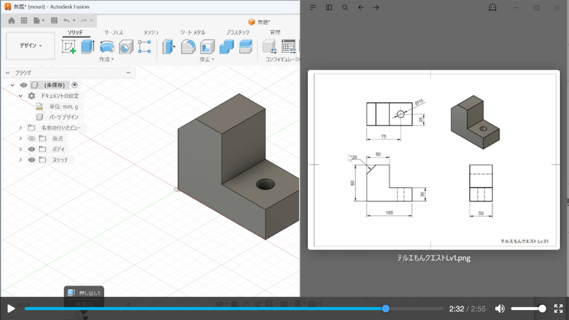Open the デザイン workspace dropdown
569x320 pixels.
(x=31, y=46)
